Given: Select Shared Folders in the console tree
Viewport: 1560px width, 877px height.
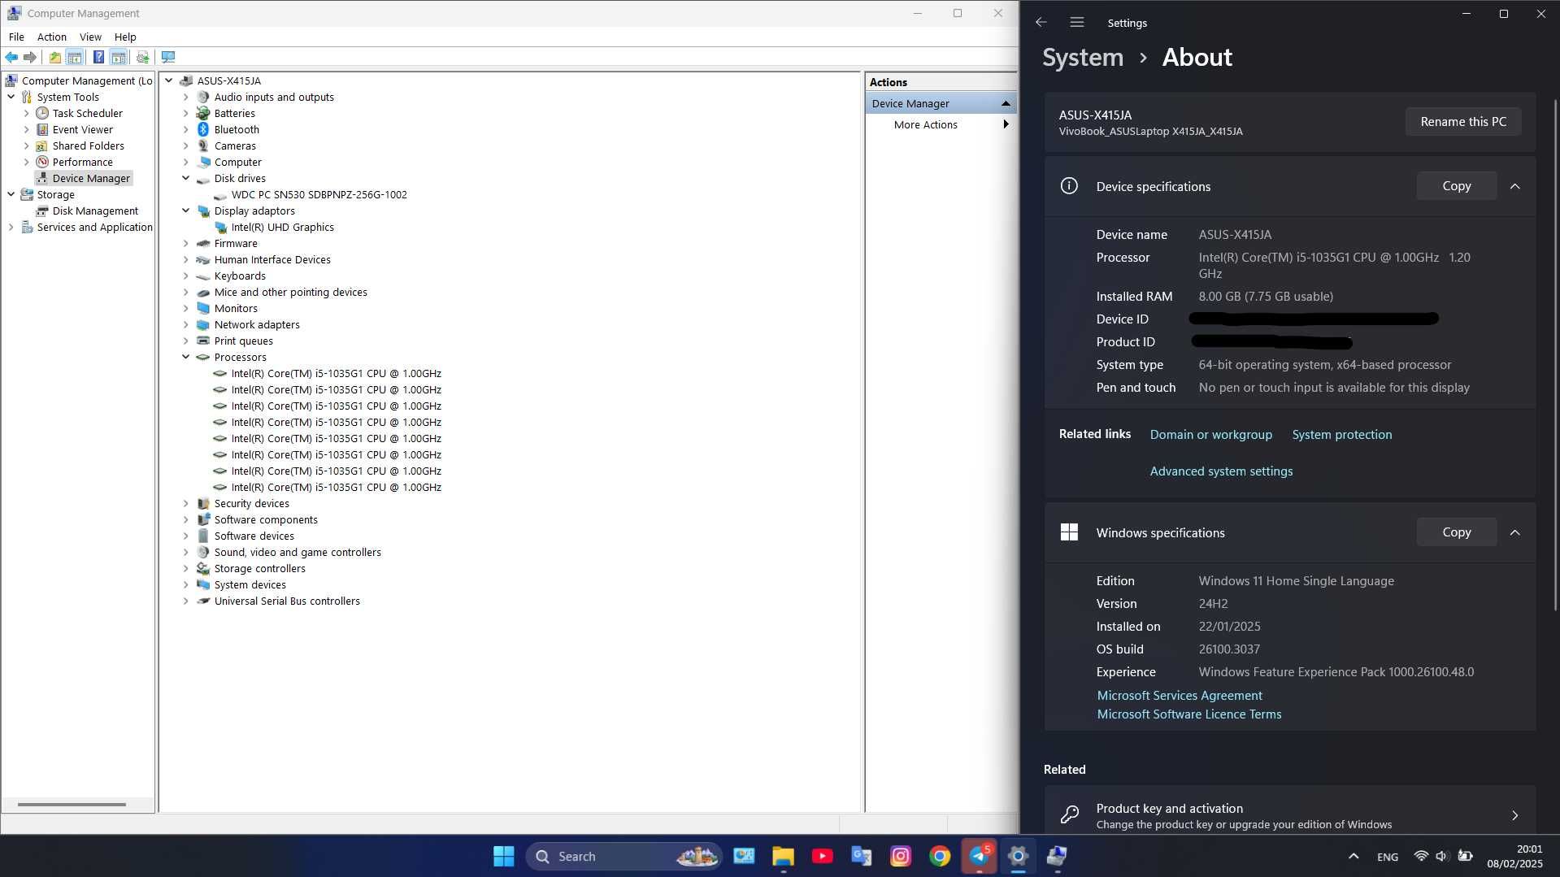Looking at the screenshot, I should click(x=89, y=145).
